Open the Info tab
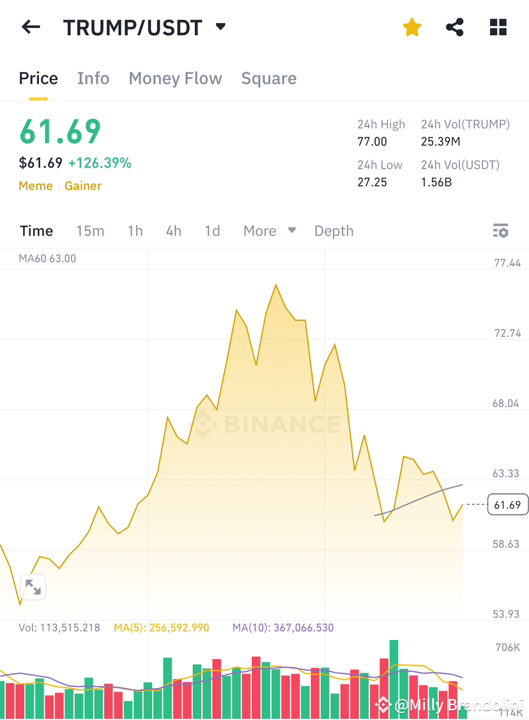The image size is (529, 720). (x=93, y=78)
